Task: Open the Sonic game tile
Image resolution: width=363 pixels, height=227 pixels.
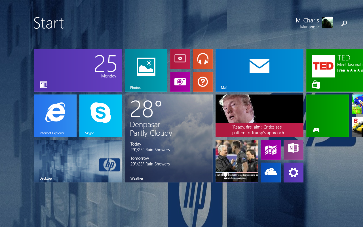Action: click(x=357, y=104)
